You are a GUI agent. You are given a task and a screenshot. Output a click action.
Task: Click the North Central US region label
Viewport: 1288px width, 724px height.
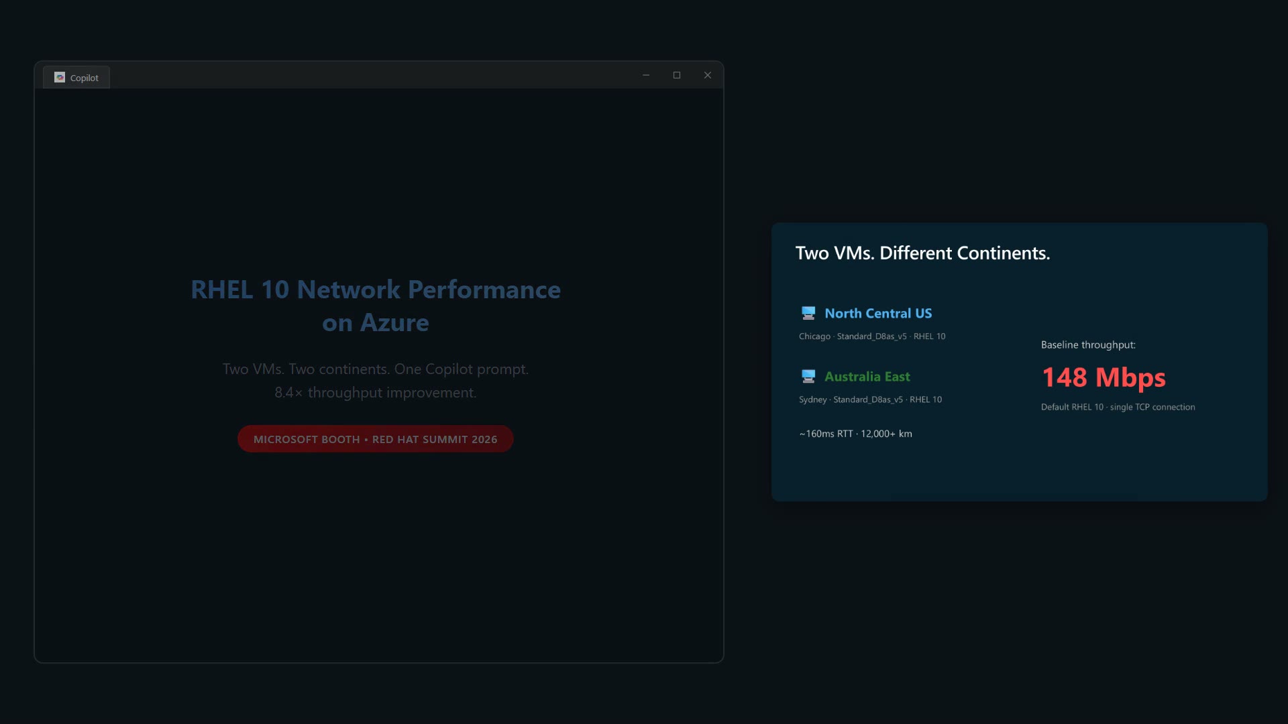pos(878,313)
